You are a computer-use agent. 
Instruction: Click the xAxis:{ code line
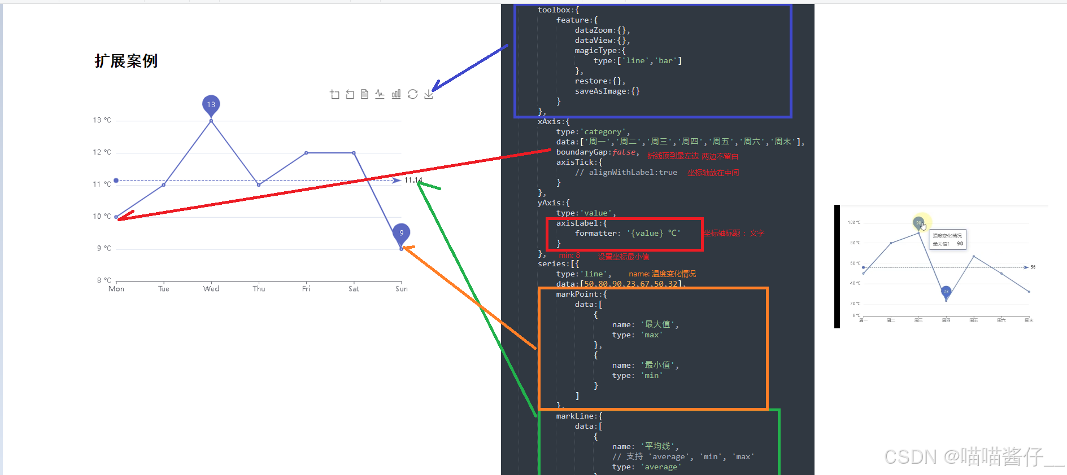coord(554,122)
